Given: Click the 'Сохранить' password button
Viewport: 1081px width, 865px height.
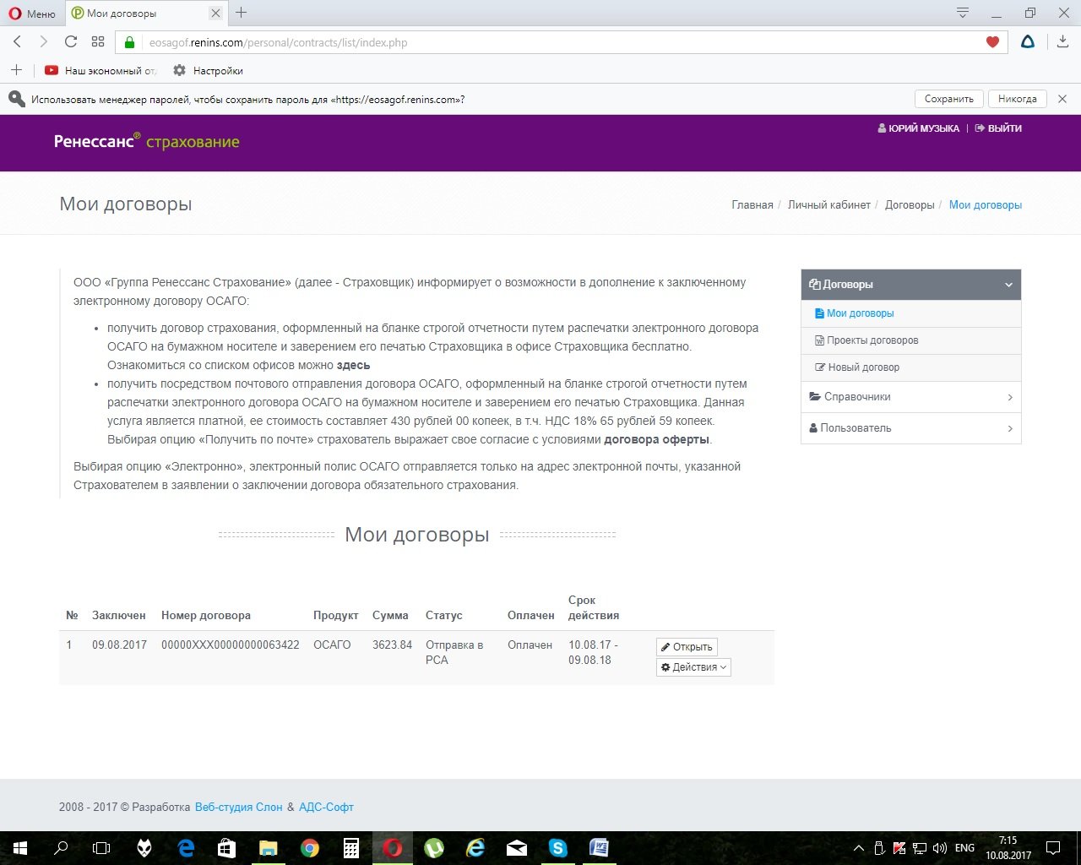Looking at the screenshot, I should pos(949,99).
